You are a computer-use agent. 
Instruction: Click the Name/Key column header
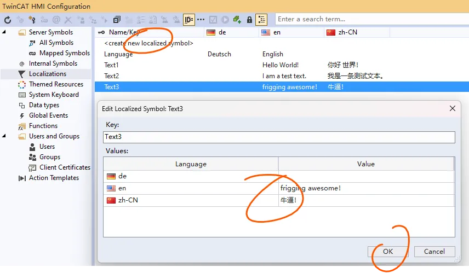[x=150, y=32]
